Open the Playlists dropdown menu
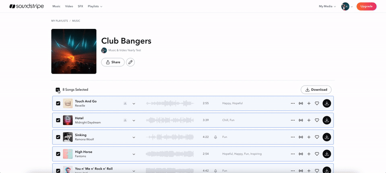The image size is (386, 173). [95, 6]
